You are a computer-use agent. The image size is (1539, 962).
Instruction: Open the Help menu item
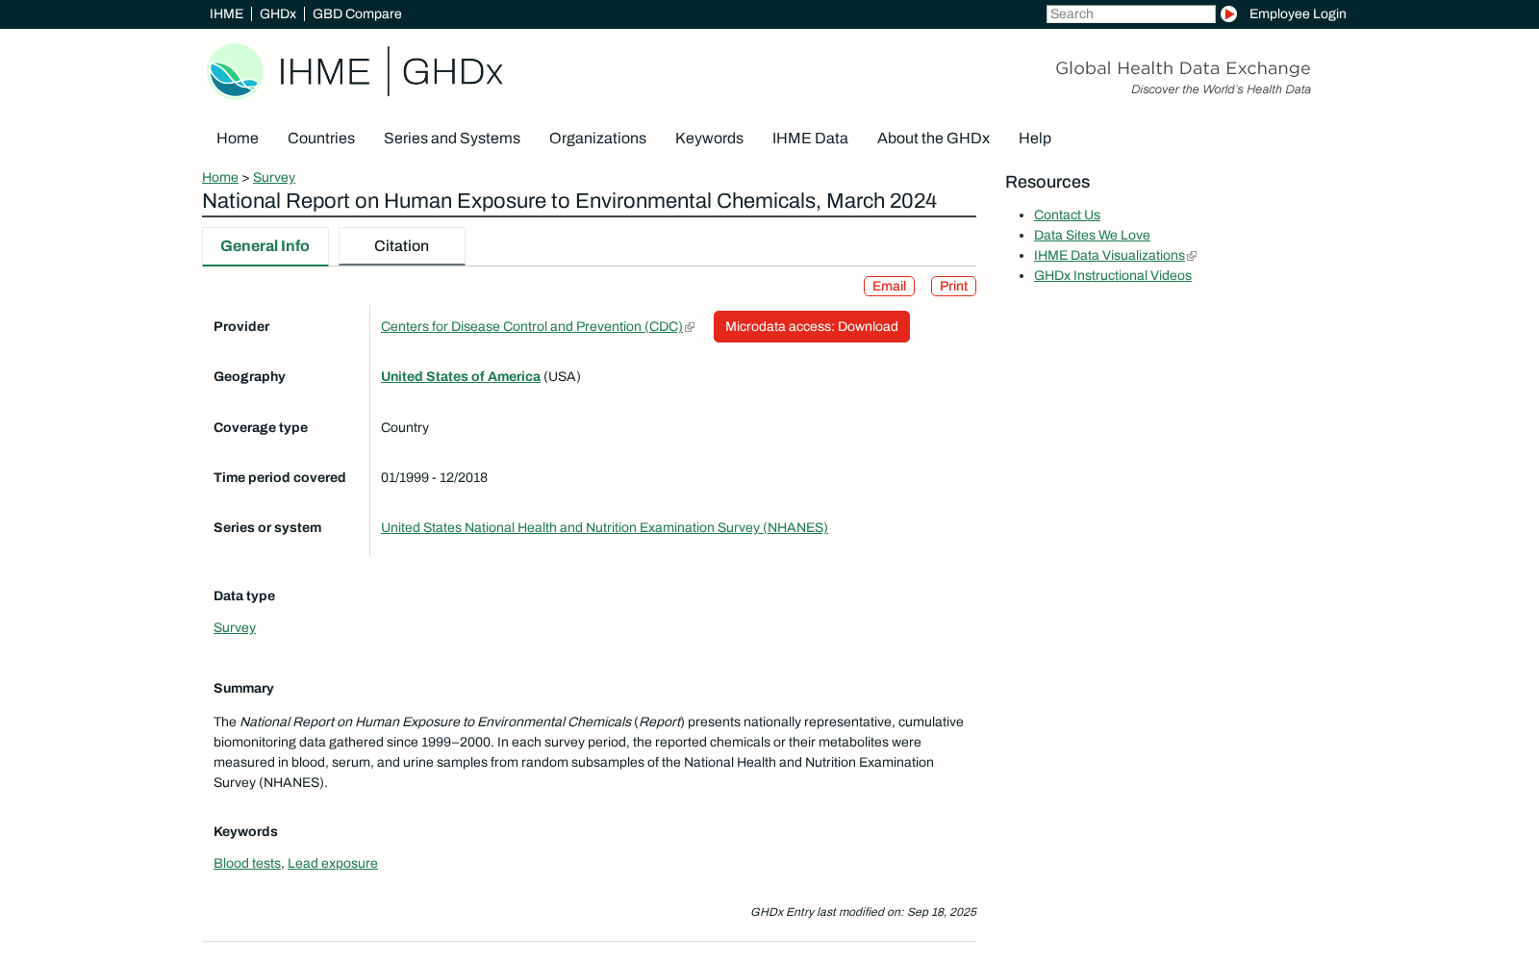click(x=1035, y=139)
